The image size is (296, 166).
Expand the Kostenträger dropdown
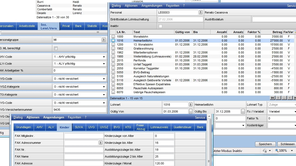(x=295, y=125)
